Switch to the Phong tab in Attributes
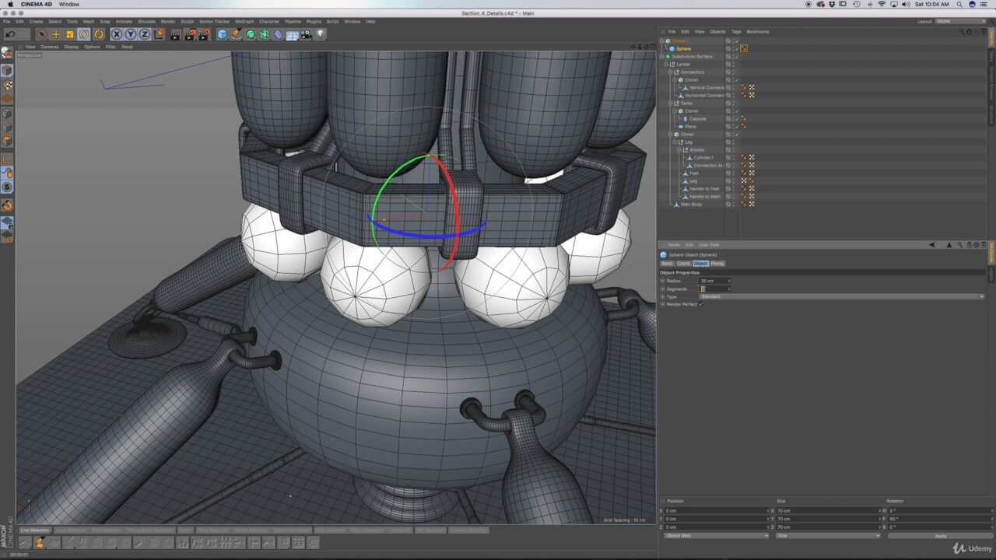 (717, 264)
